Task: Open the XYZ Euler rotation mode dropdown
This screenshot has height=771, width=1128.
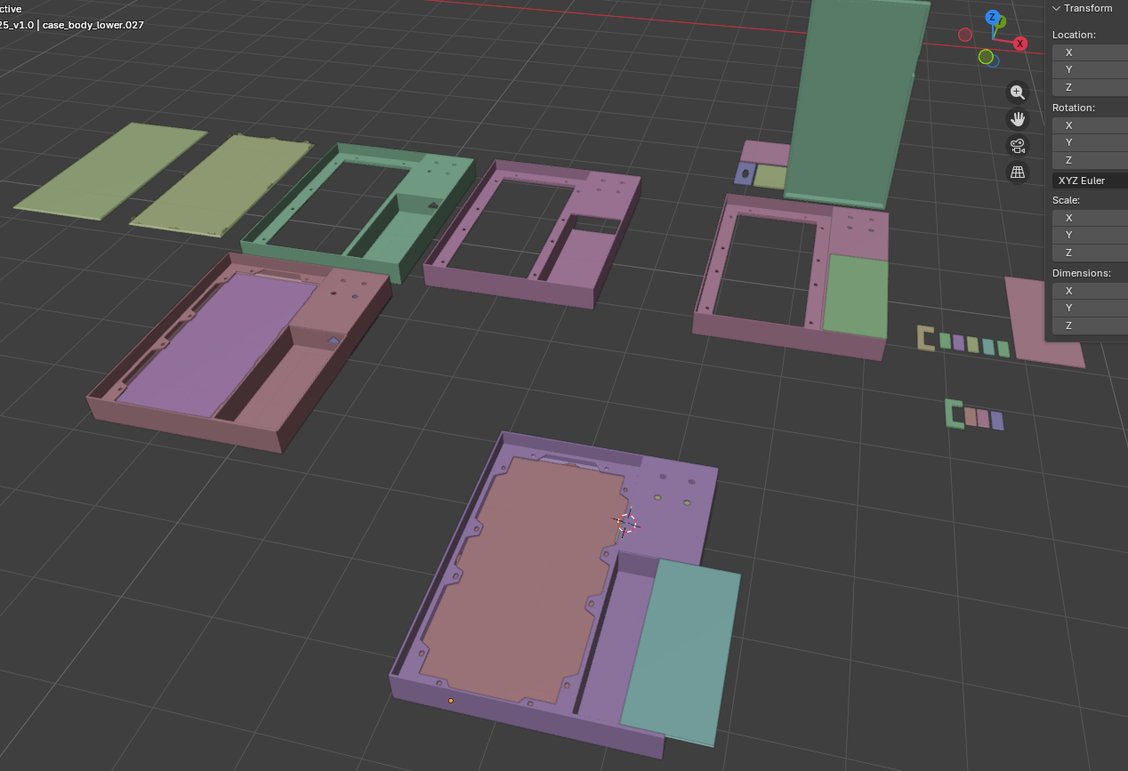Action: click(1090, 181)
